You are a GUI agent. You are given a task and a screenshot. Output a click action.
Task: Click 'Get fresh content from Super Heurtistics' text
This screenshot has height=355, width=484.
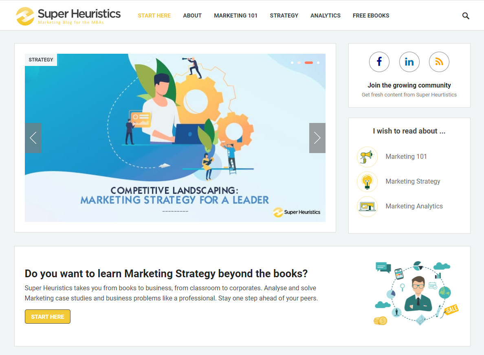[x=409, y=95]
